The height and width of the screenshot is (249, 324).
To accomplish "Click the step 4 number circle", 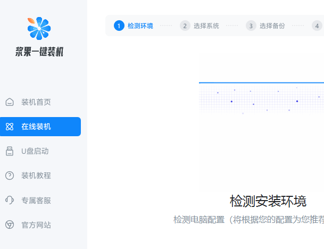I will pos(317,26).
